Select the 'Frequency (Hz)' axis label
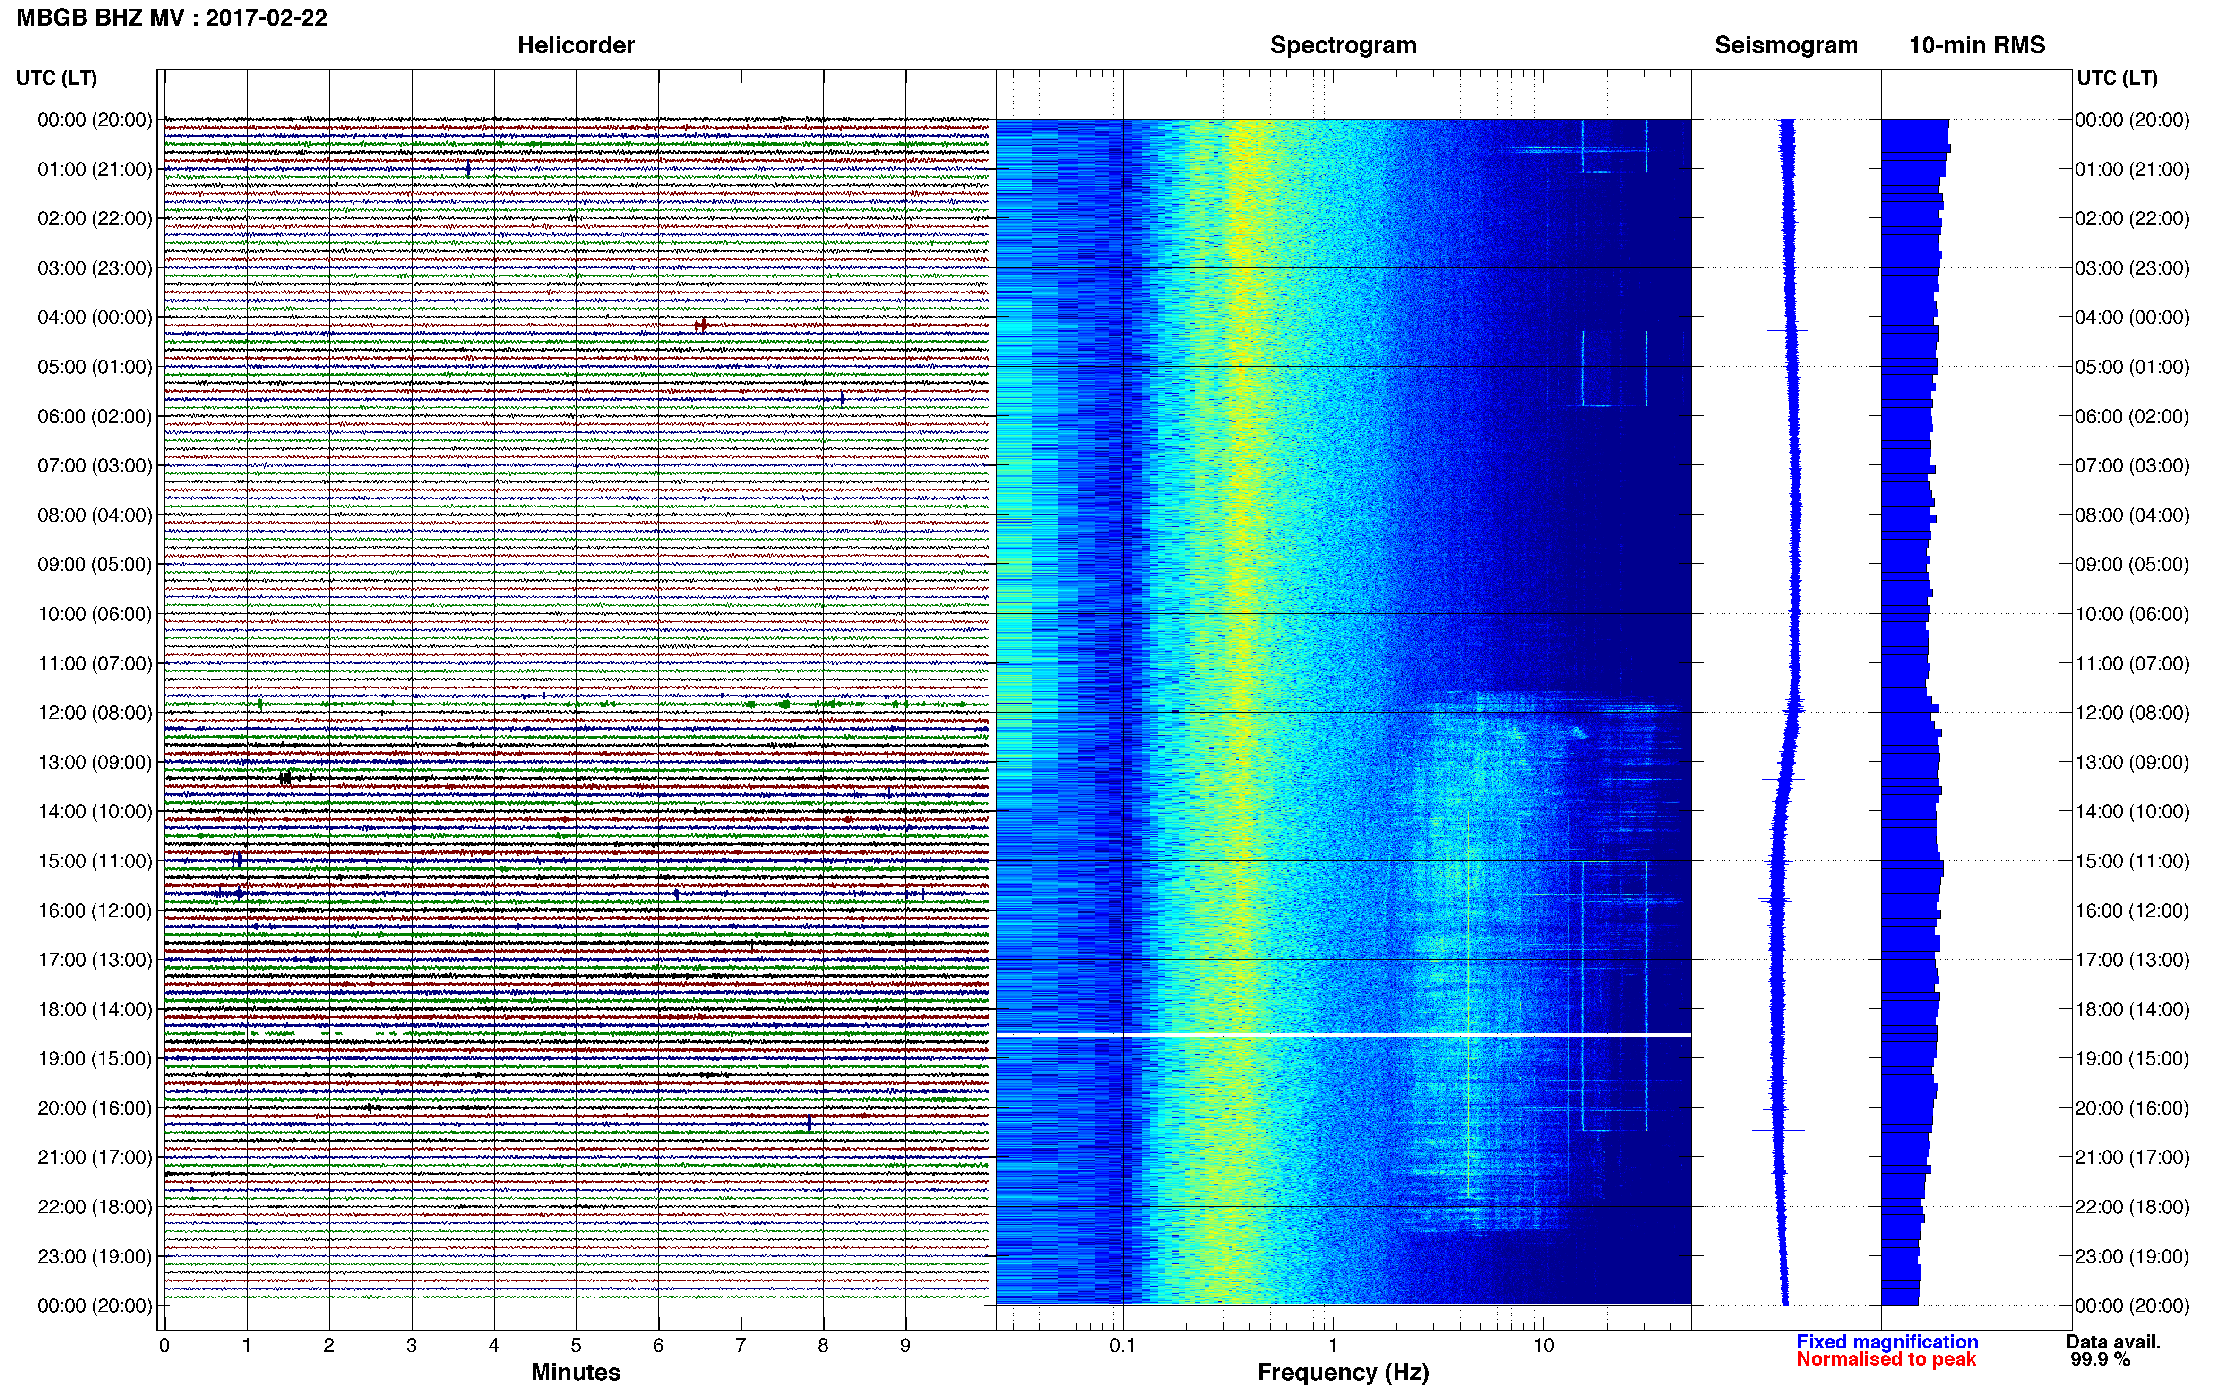The image size is (2240, 1400). 1343,1372
